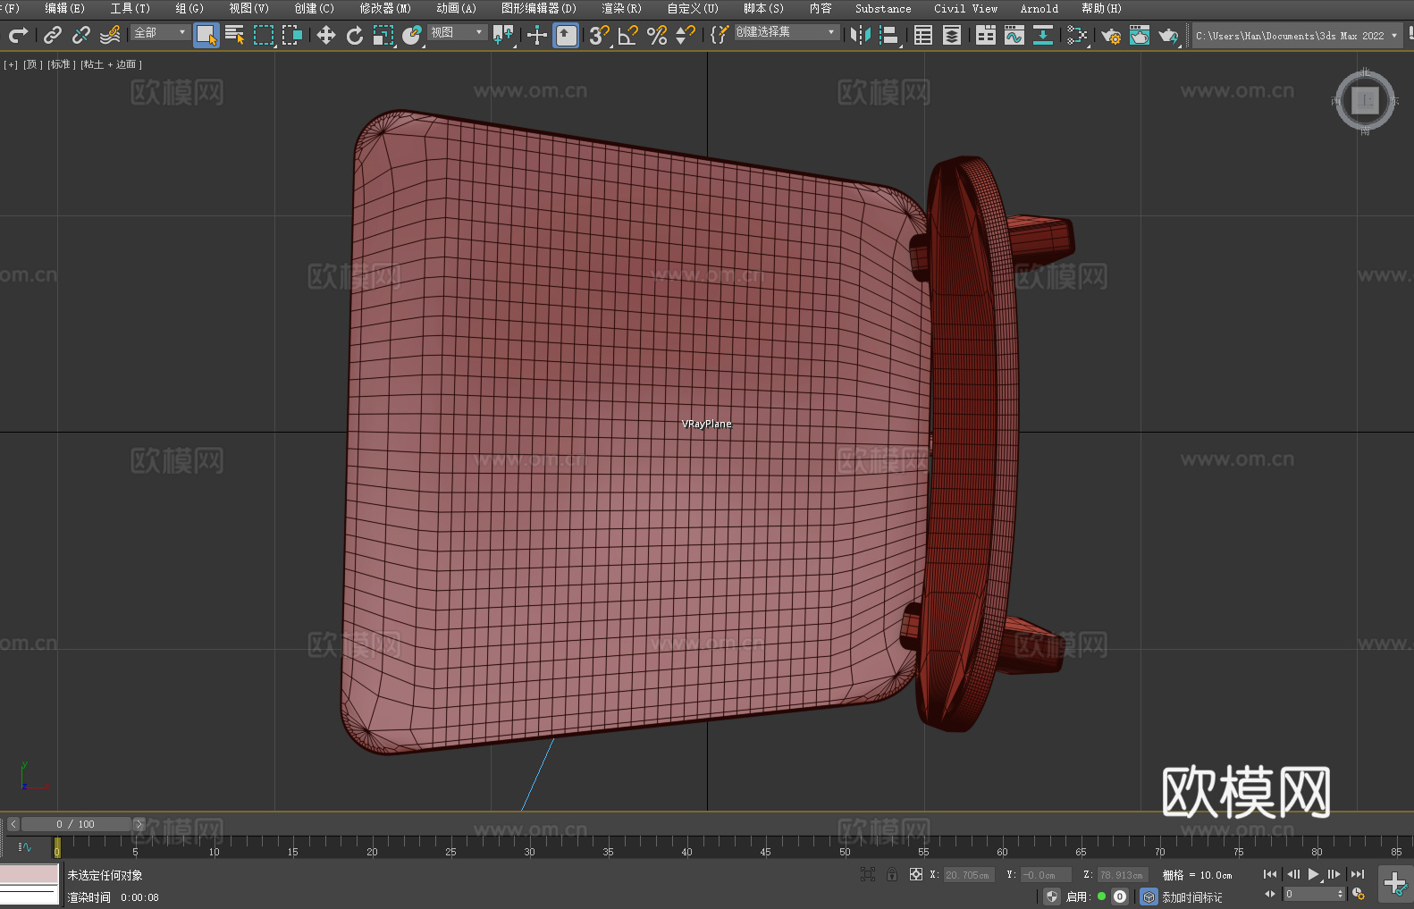Open the 工具(T) menu
Screen dimensions: 1414x909
click(x=130, y=8)
